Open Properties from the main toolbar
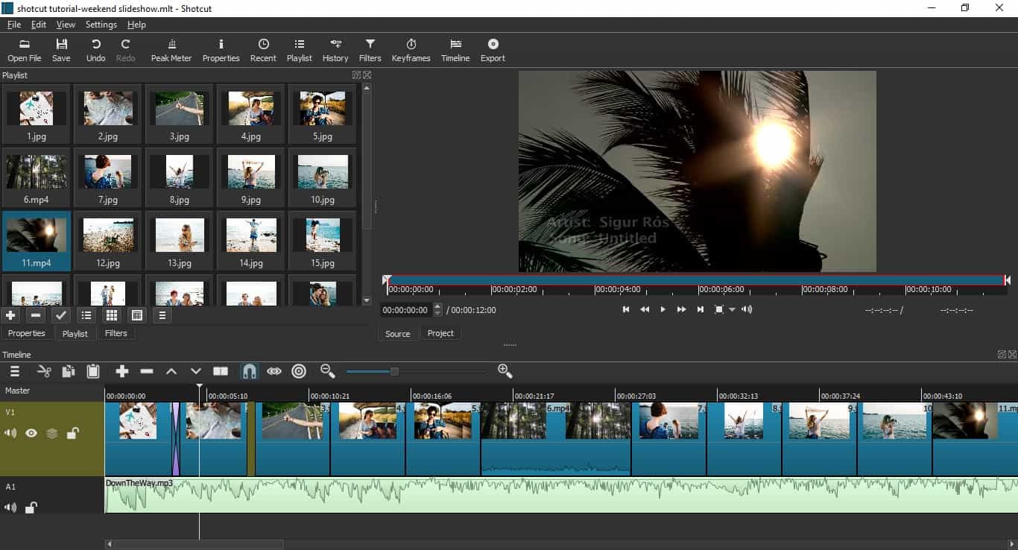Viewport: 1018px width, 550px height. pos(221,51)
